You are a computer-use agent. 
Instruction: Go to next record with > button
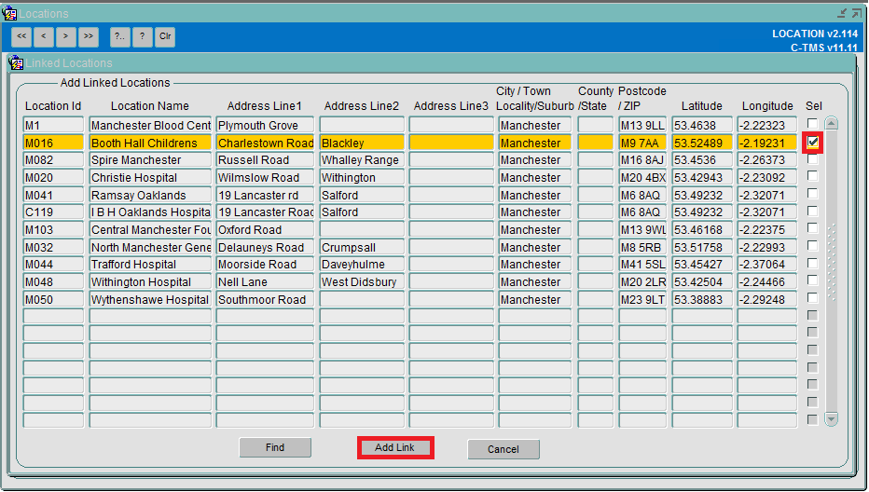pos(66,36)
